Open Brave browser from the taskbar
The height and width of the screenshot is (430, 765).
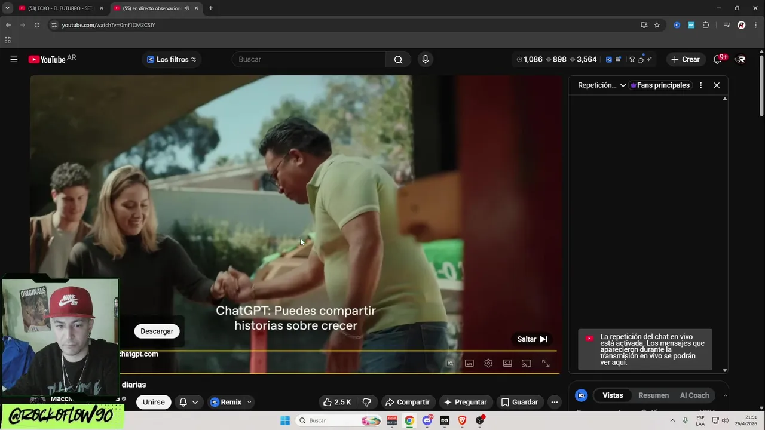point(462,420)
